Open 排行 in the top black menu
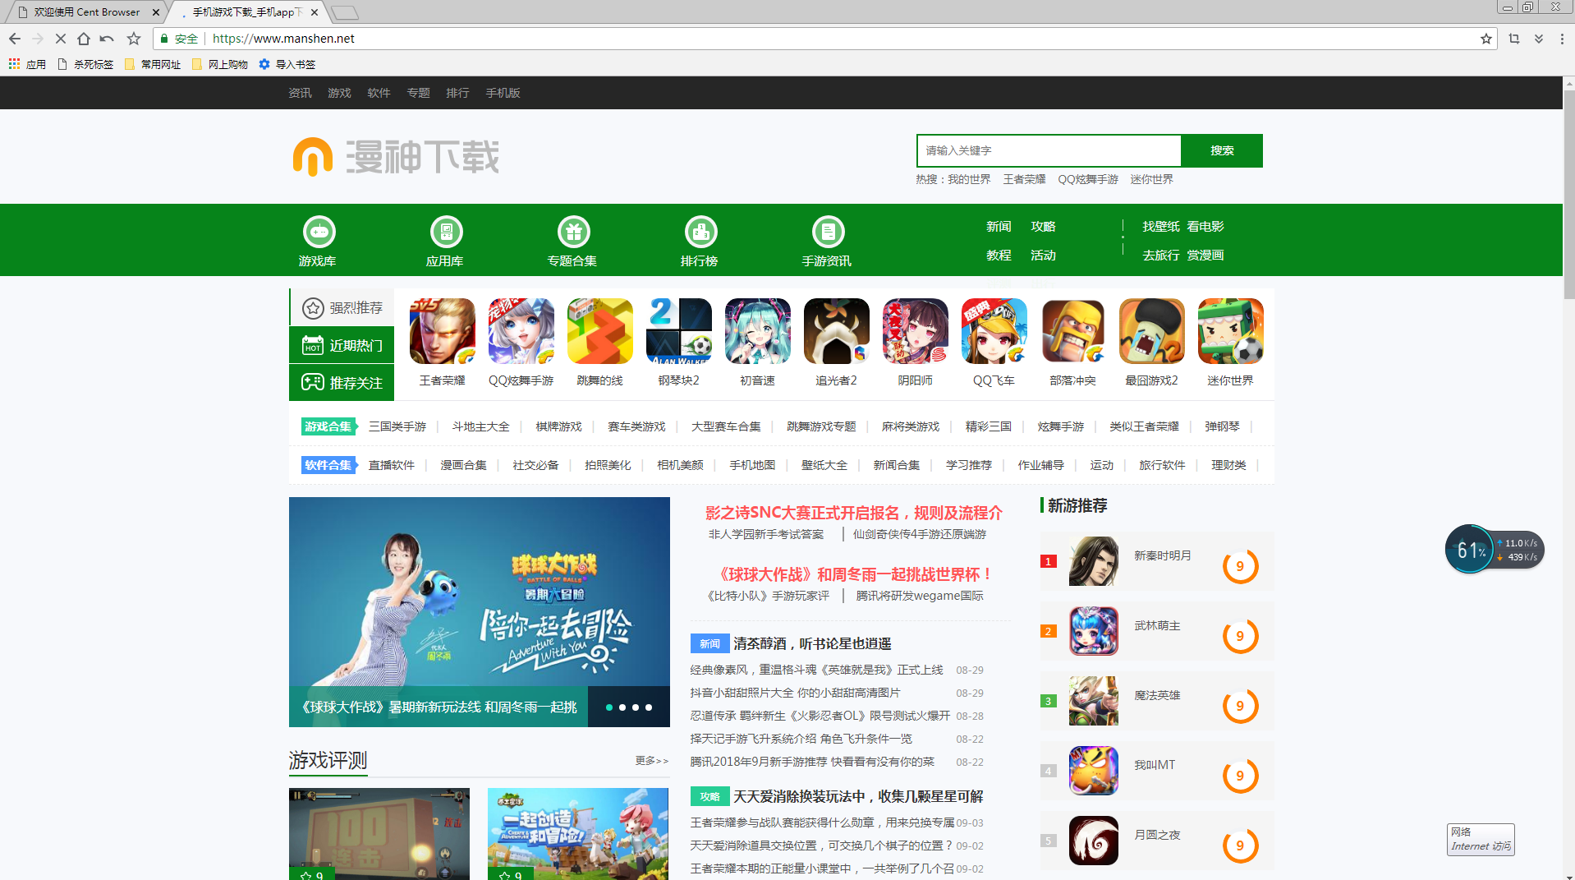The height and width of the screenshot is (880, 1575). coord(457,93)
